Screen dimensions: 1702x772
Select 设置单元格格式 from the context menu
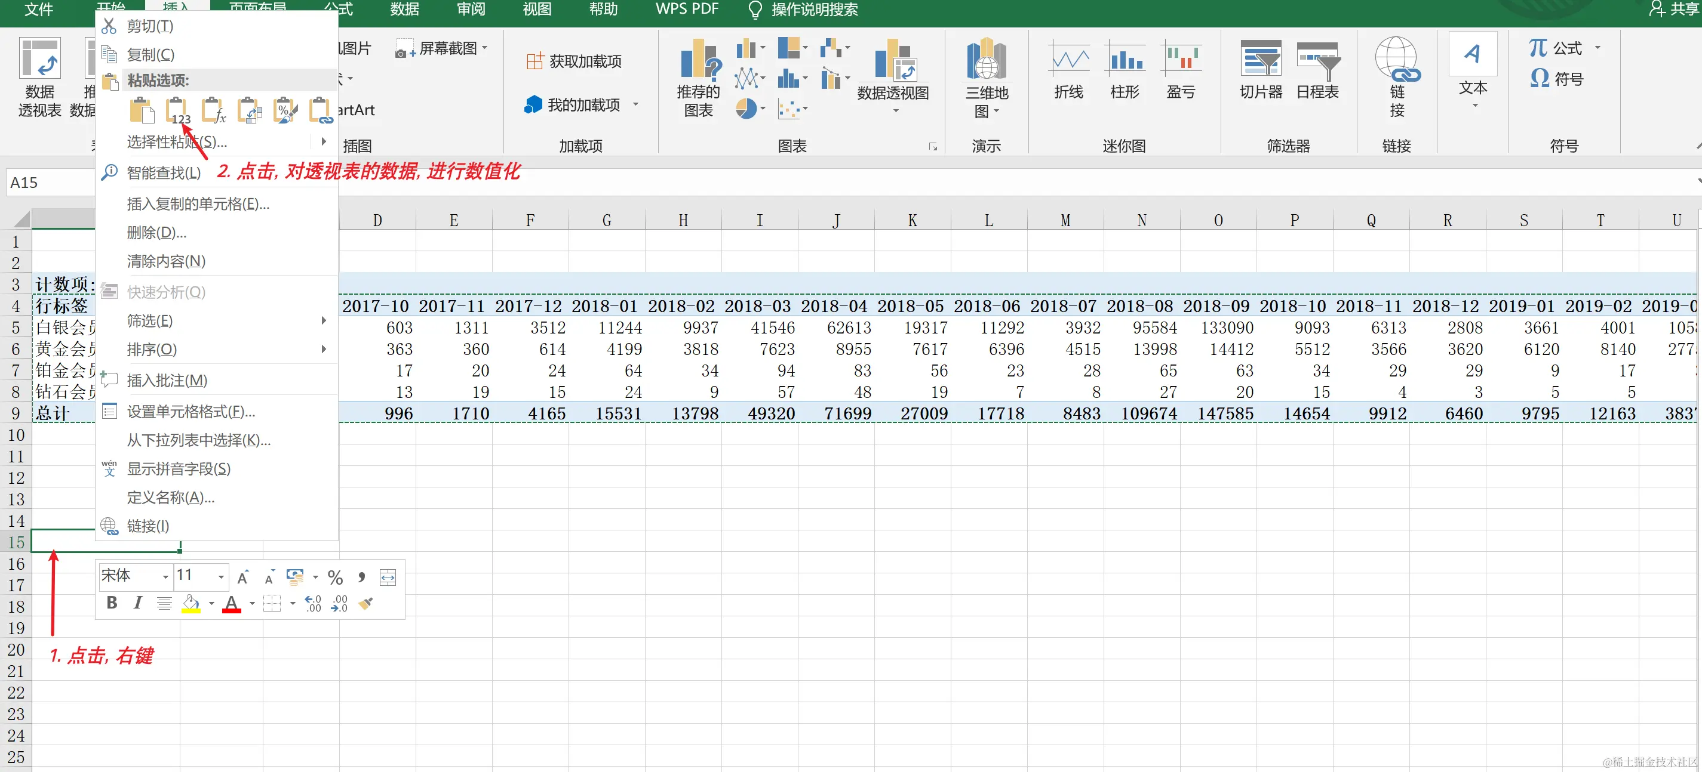pos(191,412)
